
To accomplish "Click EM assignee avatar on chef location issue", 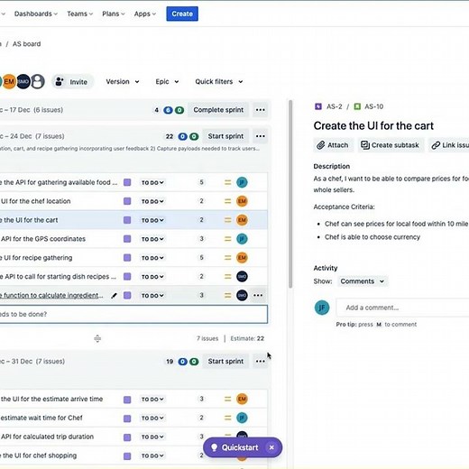I will coord(242,201).
